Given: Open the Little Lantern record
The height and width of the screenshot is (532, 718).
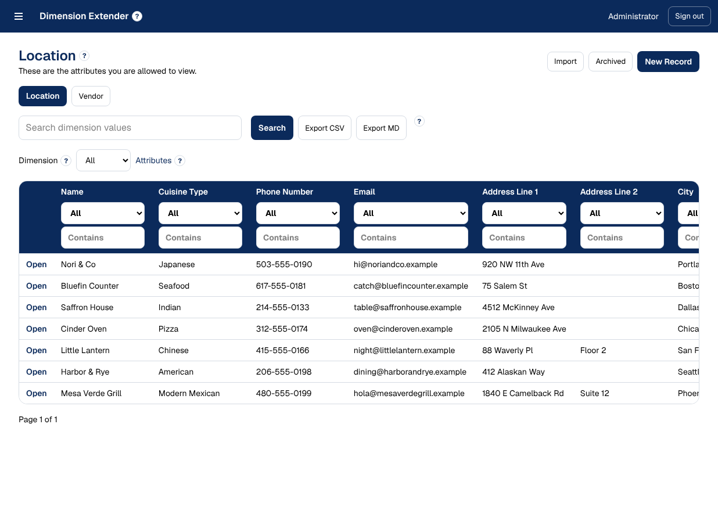Looking at the screenshot, I should [x=36, y=350].
